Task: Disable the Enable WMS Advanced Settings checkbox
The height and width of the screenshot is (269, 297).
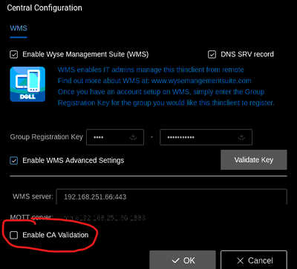Action: pos(13,161)
